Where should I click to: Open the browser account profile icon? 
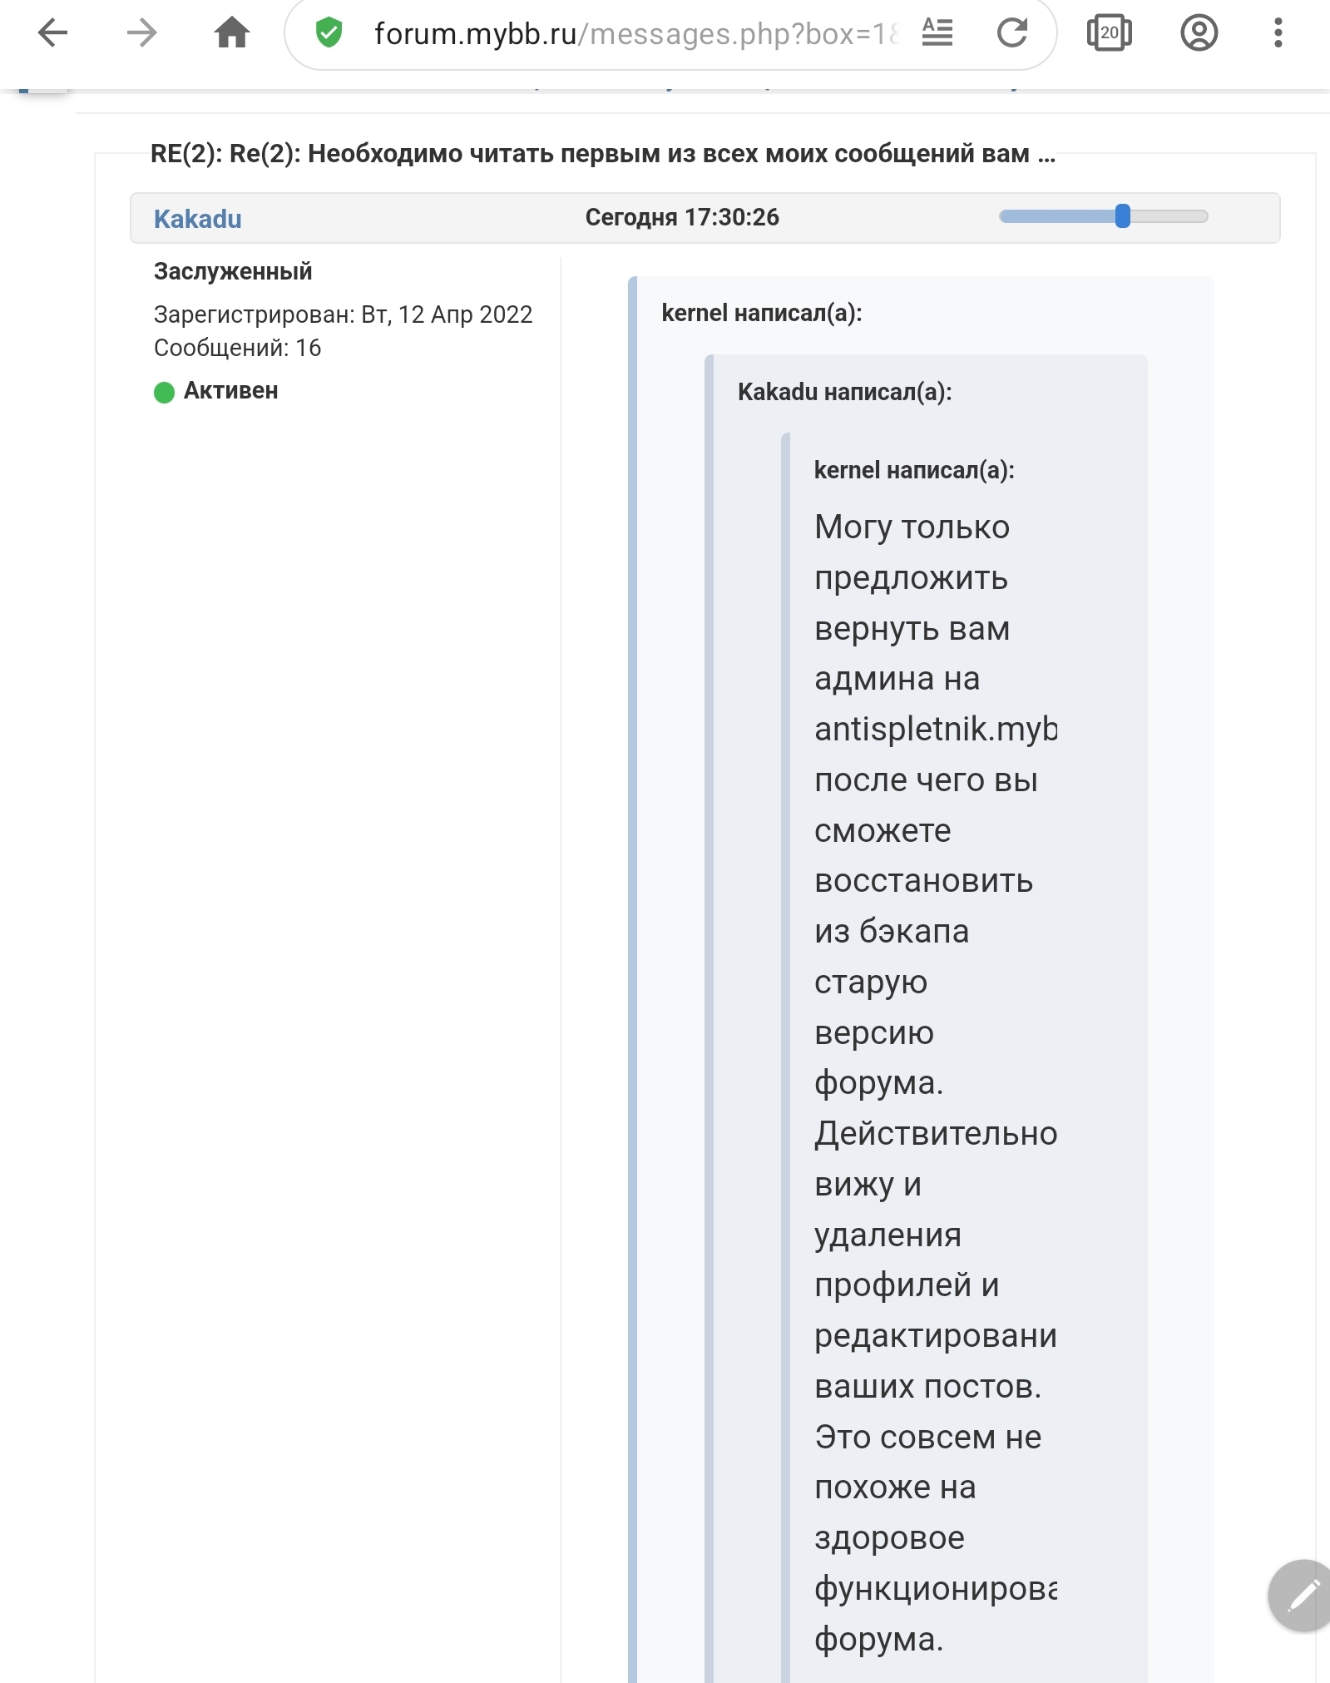(x=1199, y=33)
